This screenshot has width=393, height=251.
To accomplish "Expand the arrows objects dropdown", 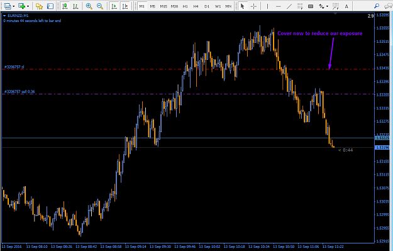I will pyautogui.click(x=328, y=6).
